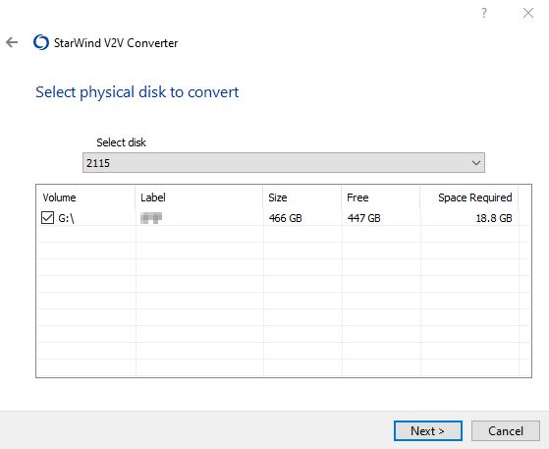
Task: Expand the Select disk dropdown arrow
Action: (475, 163)
